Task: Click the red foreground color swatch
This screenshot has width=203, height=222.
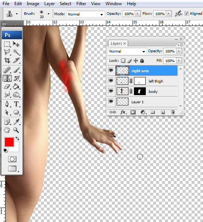Action: (9, 142)
